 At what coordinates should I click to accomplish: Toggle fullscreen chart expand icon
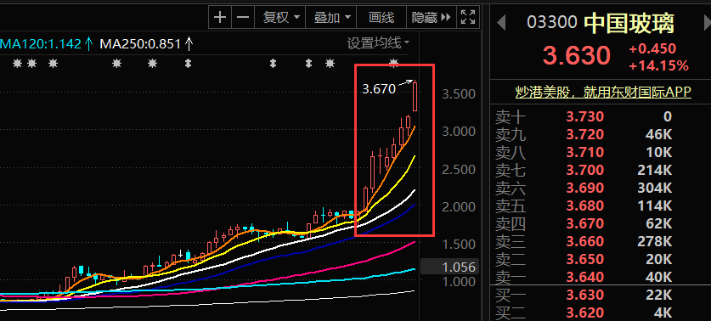pyautogui.click(x=467, y=18)
